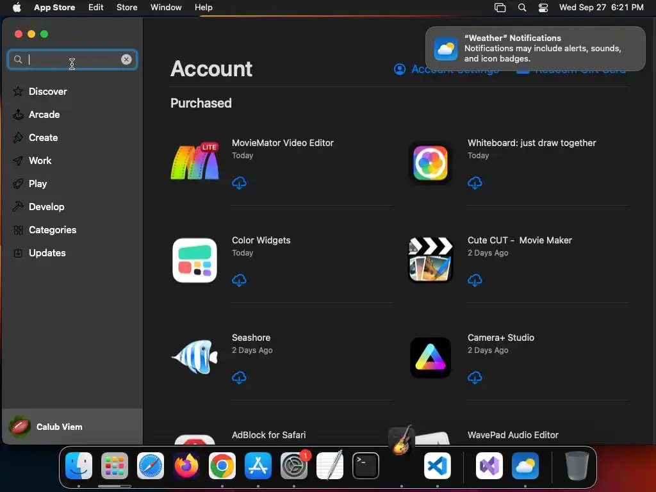Open MovieMator Video Editor app icon
Screen dimensions: 656x492
click(x=195, y=162)
